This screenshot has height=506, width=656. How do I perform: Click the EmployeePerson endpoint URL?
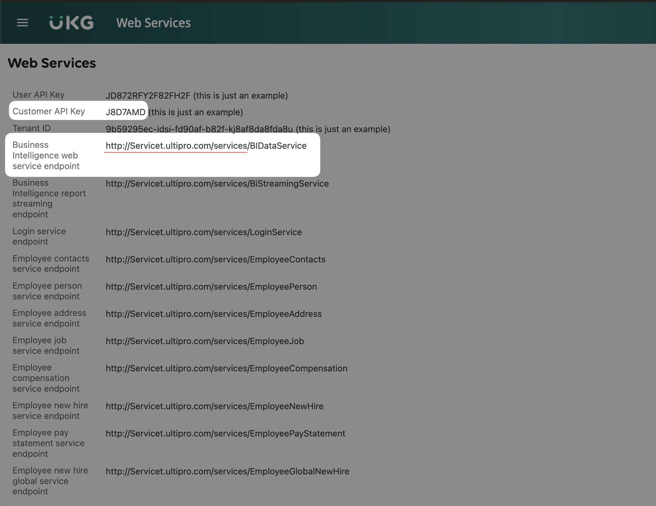pos(211,287)
